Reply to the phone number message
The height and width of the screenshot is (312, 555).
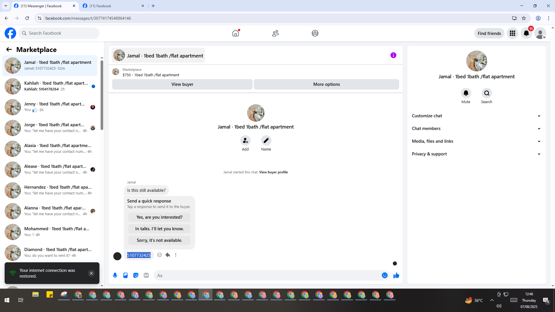(168, 255)
